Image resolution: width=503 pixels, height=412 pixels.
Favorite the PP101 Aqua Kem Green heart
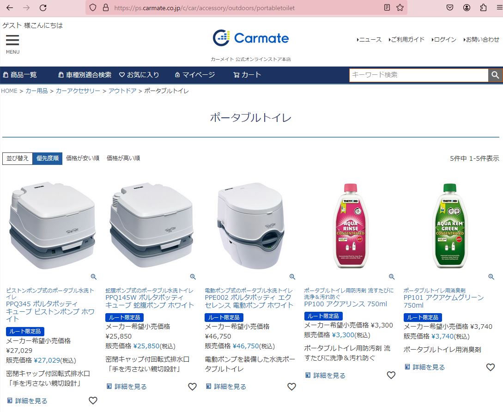tap(490, 367)
